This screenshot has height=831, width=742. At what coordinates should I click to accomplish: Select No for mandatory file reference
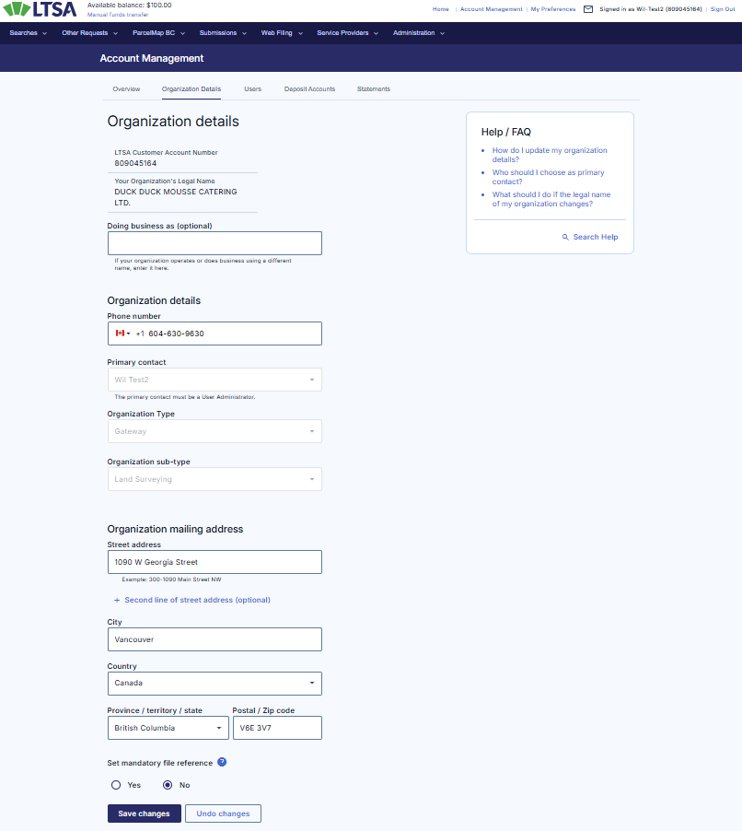168,785
